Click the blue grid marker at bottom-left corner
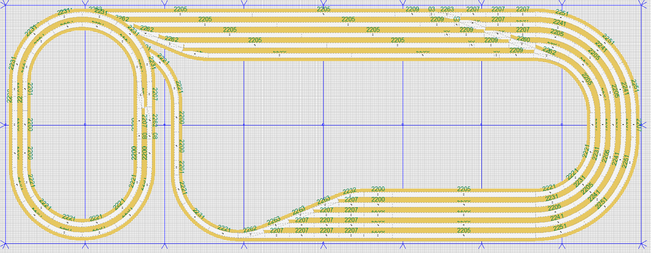Screen dimensions: 651x253 coord(5,243)
